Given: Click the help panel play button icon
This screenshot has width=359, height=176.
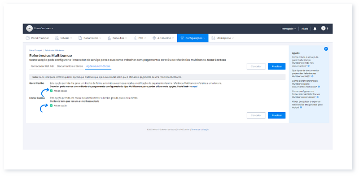Looking at the screenshot, I should (x=326, y=49).
